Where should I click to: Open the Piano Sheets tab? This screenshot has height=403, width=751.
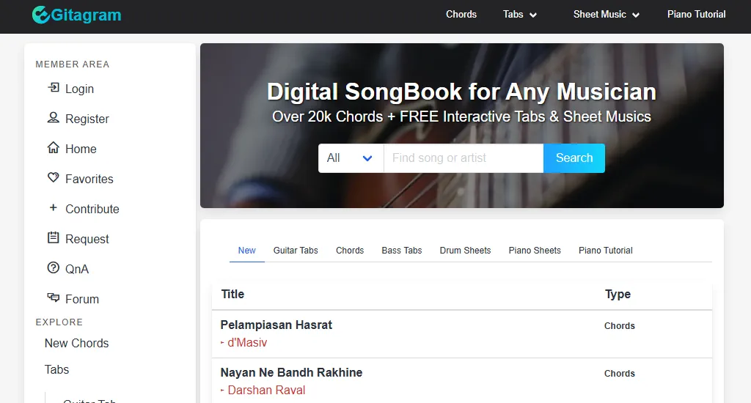tap(535, 251)
